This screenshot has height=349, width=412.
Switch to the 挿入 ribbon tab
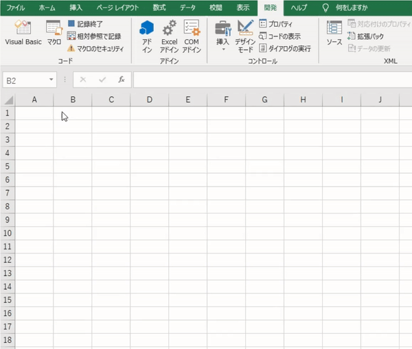pos(76,8)
